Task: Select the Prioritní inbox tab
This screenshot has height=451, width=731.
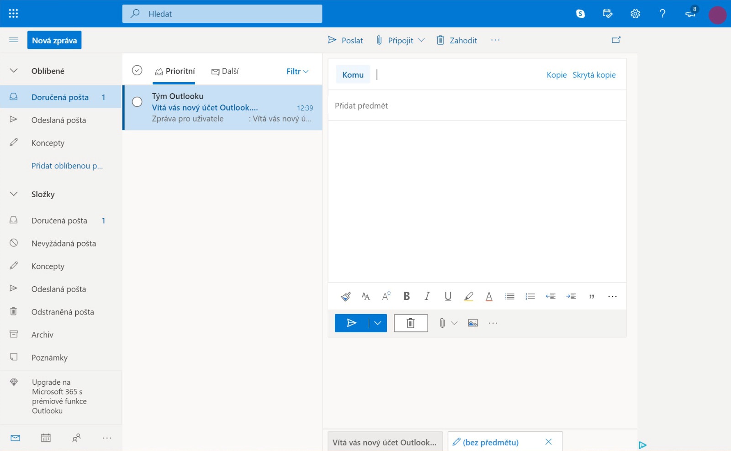Action: 175,71
